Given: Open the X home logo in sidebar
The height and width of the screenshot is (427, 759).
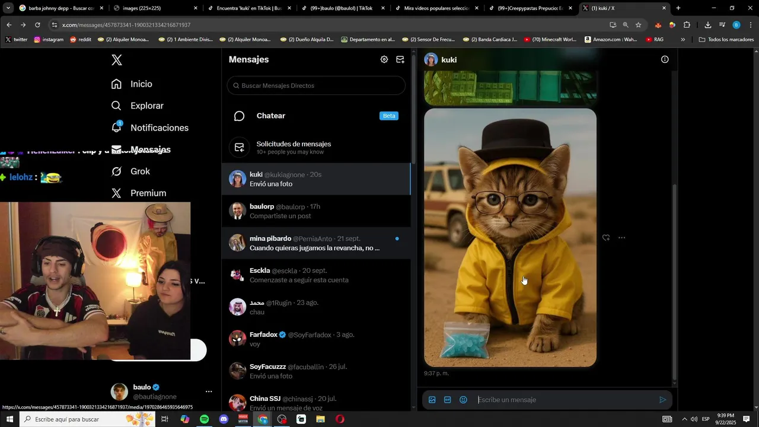Looking at the screenshot, I should point(117,60).
